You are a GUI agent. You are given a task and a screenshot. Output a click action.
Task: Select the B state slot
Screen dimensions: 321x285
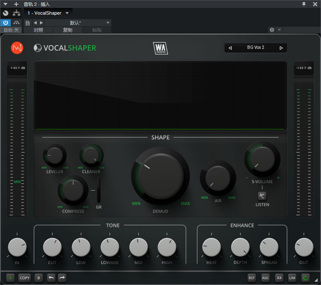tap(38, 278)
